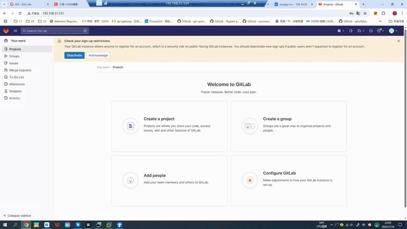Open Groups in the sidebar

tap(27, 56)
